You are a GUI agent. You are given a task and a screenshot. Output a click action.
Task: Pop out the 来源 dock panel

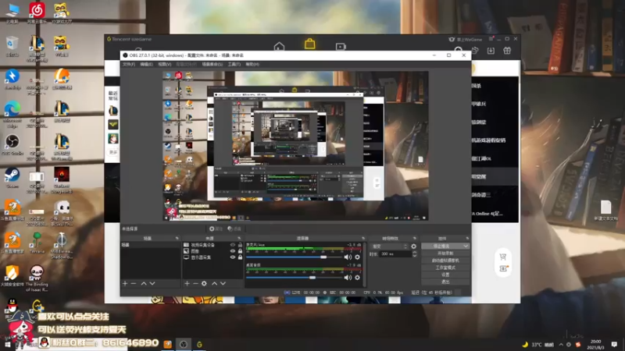(x=239, y=239)
